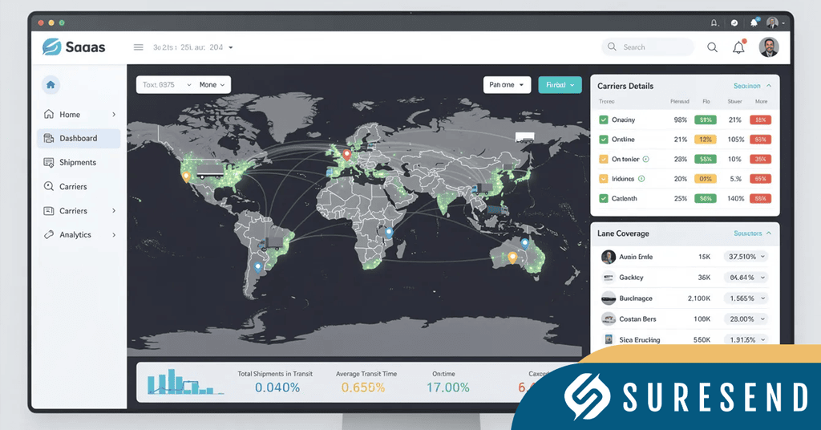This screenshot has width=821, height=430.
Task: Open the user profile avatar in app header
Action: click(x=769, y=47)
